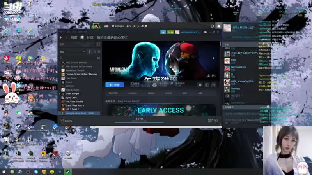Toggle sort order arrow in library filter
The width and height of the screenshot is (312, 175).
pyautogui.click(x=90, y=52)
